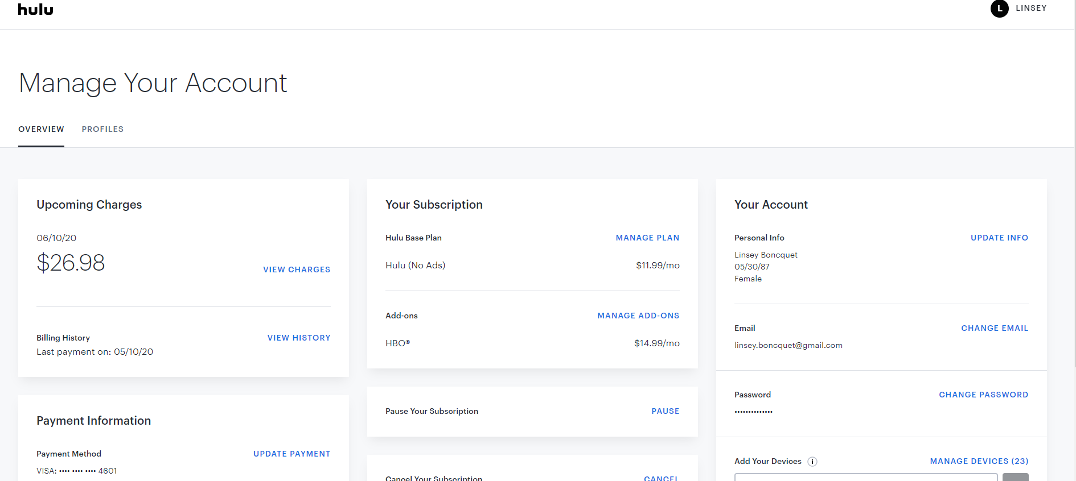
Task: Click the Payment Method label
Action: click(69, 454)
